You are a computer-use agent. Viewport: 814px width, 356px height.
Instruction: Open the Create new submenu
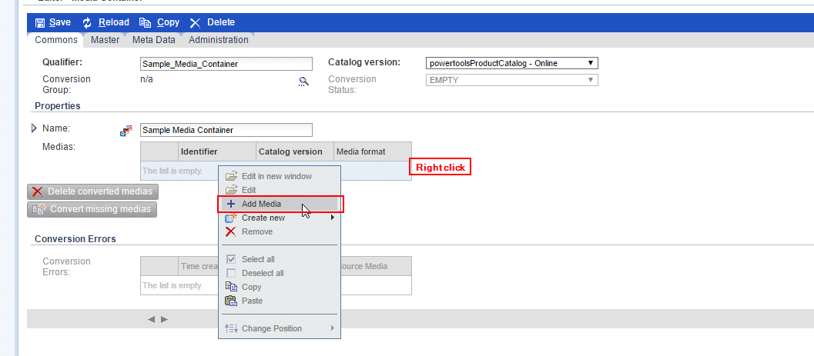(x=263, y=218)
